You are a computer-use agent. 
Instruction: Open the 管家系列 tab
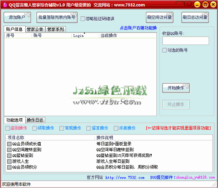point(56,30)
